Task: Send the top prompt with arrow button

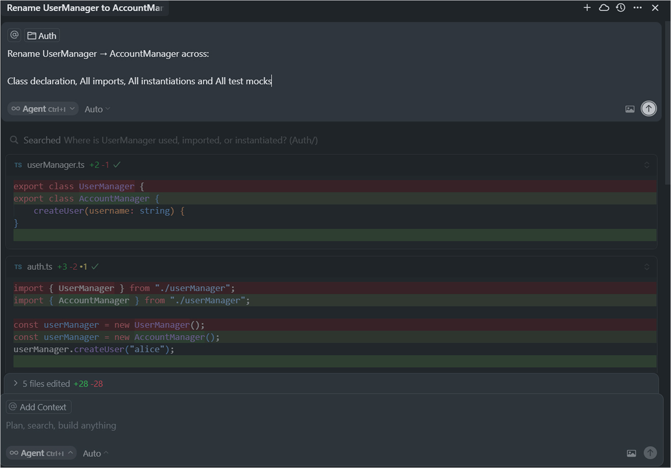Action: tap(649, 108)
